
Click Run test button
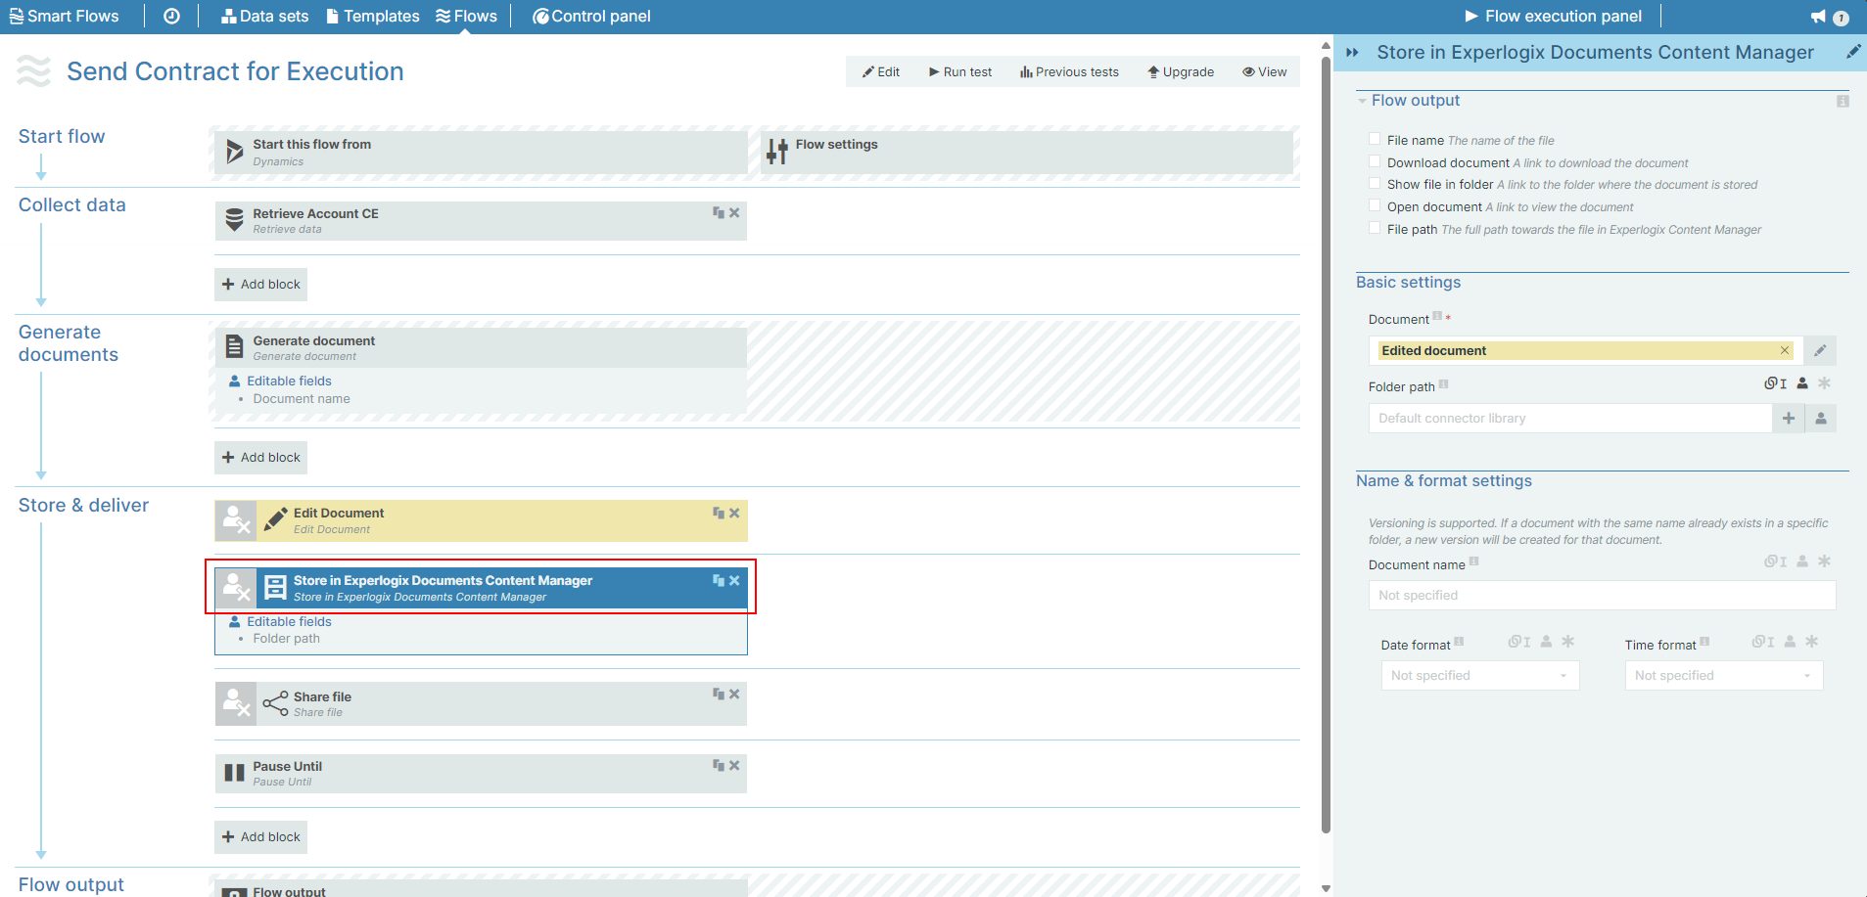point(960,71)
